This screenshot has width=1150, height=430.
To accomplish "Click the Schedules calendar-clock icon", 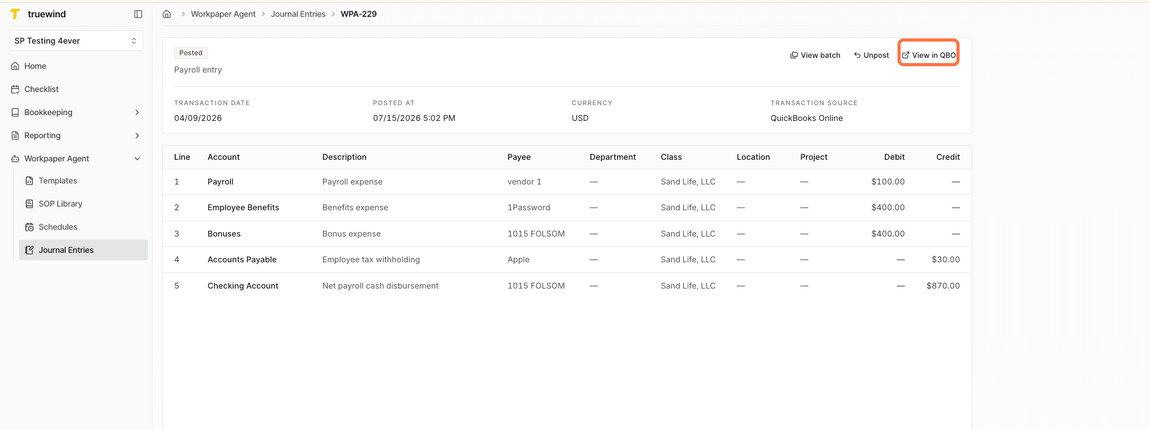I will coord(29,227).
